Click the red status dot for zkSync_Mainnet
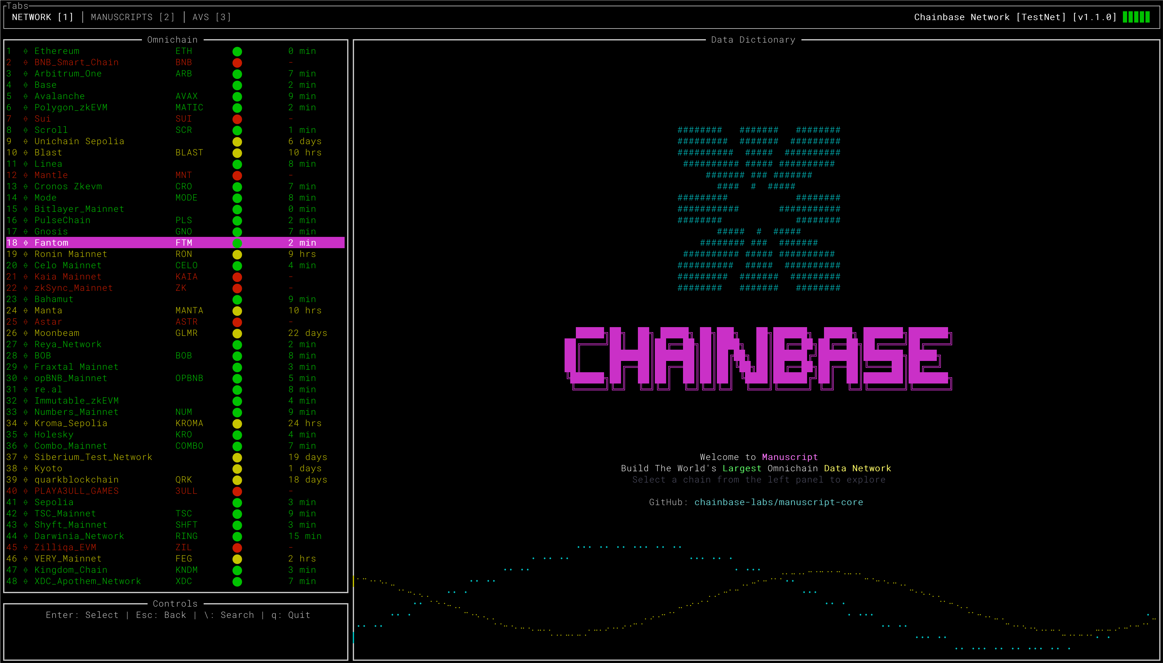Viewport: 1163px width, 663px height. coord(237,288)
